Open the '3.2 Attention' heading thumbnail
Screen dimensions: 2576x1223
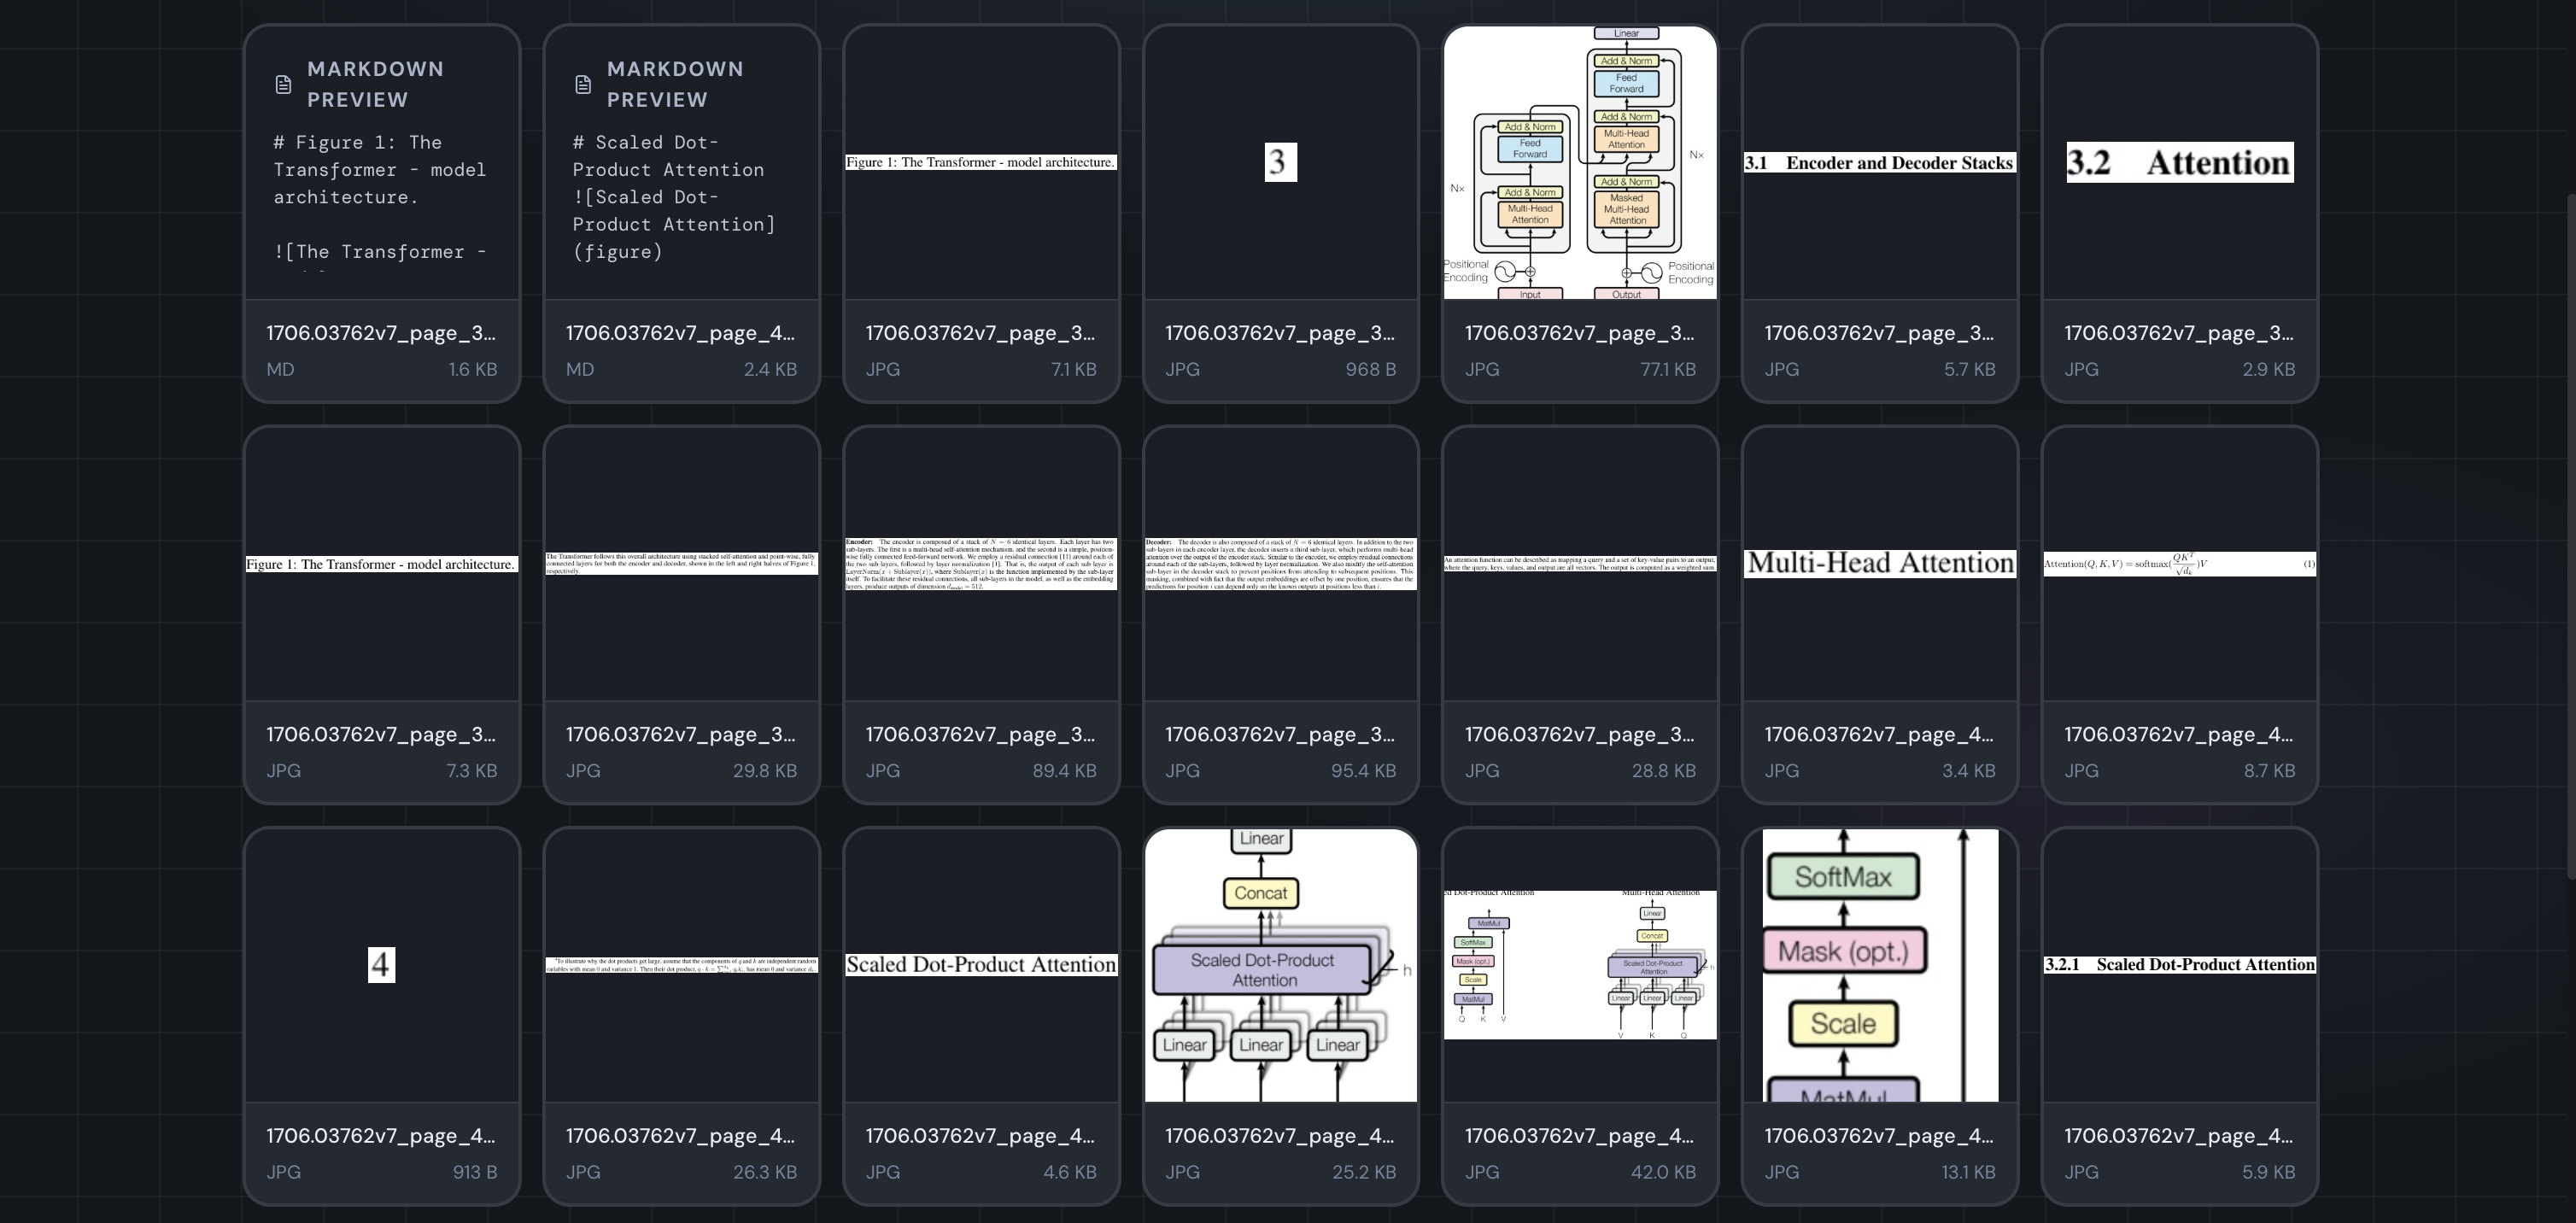[2180, 163]
